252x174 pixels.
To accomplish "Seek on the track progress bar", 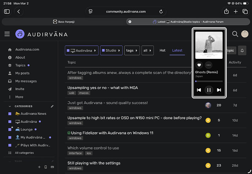I will [209, 81].
